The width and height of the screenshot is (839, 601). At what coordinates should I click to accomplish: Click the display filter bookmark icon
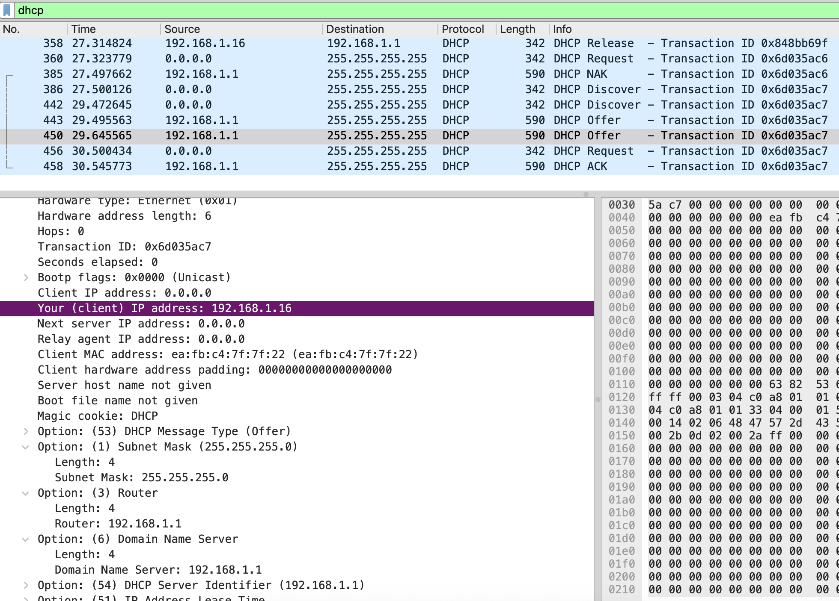tap(7, 10)
